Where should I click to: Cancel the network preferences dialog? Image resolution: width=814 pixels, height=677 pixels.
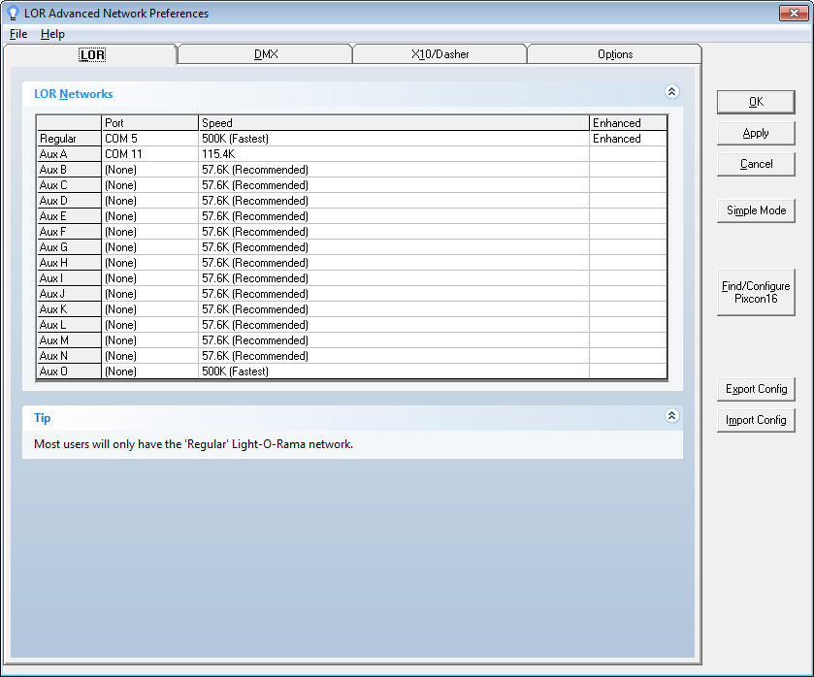click(756, 164)
